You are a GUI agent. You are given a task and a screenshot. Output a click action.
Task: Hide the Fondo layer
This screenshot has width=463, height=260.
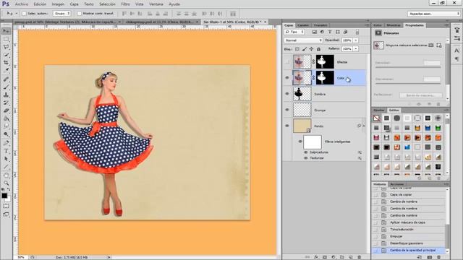coord(287,126)
